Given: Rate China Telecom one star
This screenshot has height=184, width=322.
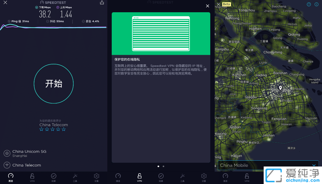Looking at the screenshot, I should [x=41, y=129].
